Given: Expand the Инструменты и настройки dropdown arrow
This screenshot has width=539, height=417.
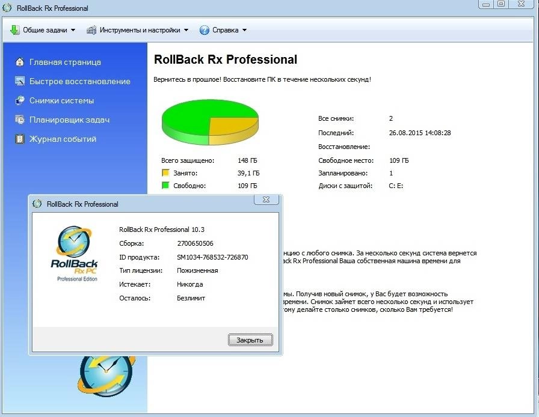Looking at the screenshot, I should [x=186, y=30].
